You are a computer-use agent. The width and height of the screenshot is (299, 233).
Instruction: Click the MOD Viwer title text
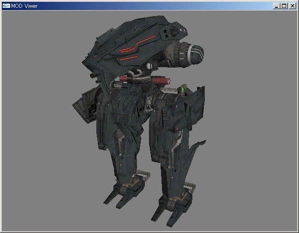pyautogui.click(x=24, y=6)
